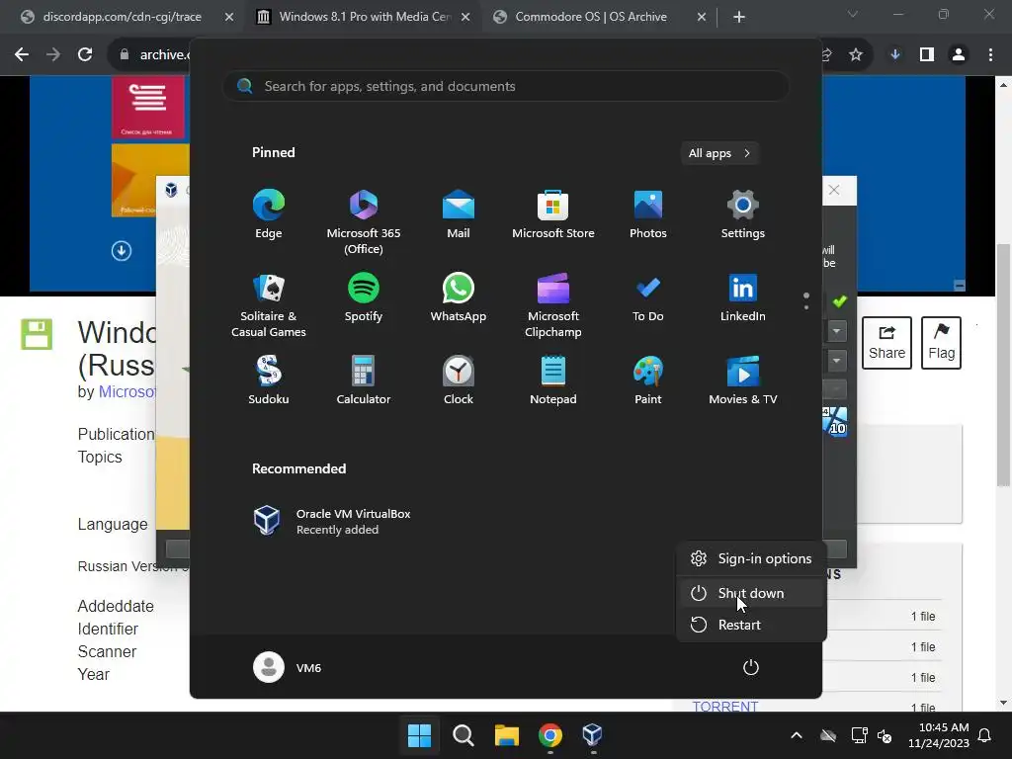The image size is (1012, 759).
Task: Go to next page of pinned apps
Action: (x=806, y=306)
